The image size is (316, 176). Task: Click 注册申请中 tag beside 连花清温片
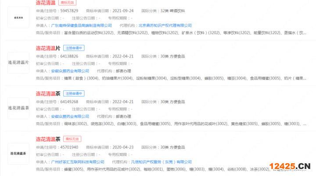tap(74, 48)
